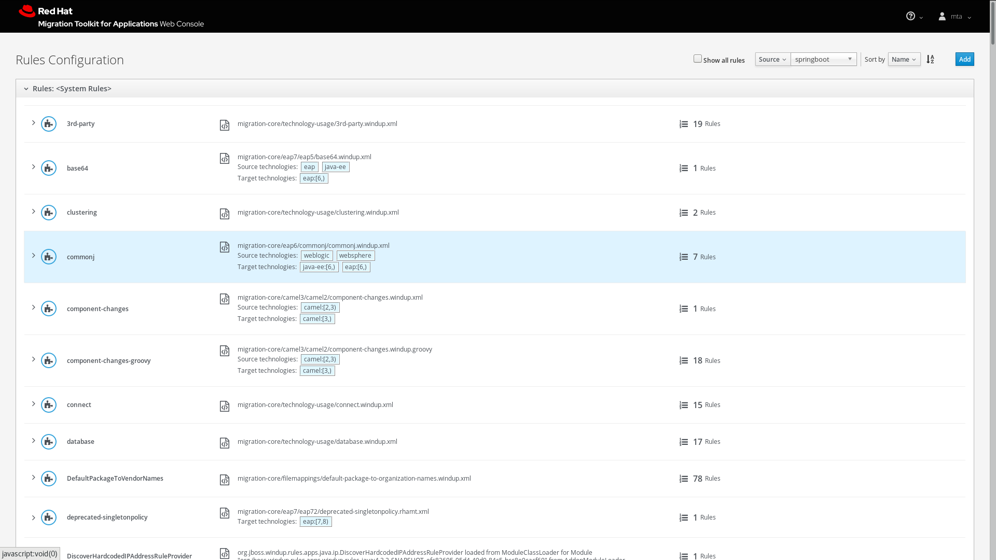The height and width of the screenshot is (560, 996).
Task: Open the springboot technology combo box
Action: click(823, 59)
